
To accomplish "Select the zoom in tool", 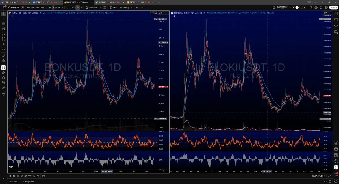I will pos(3,61).
